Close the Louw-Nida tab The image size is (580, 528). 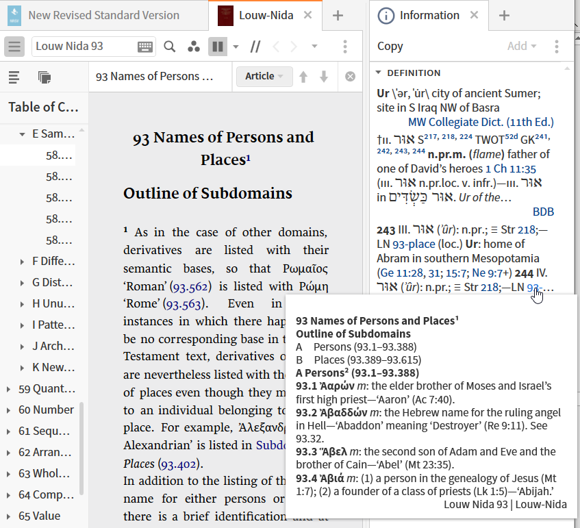coord(307,15)
